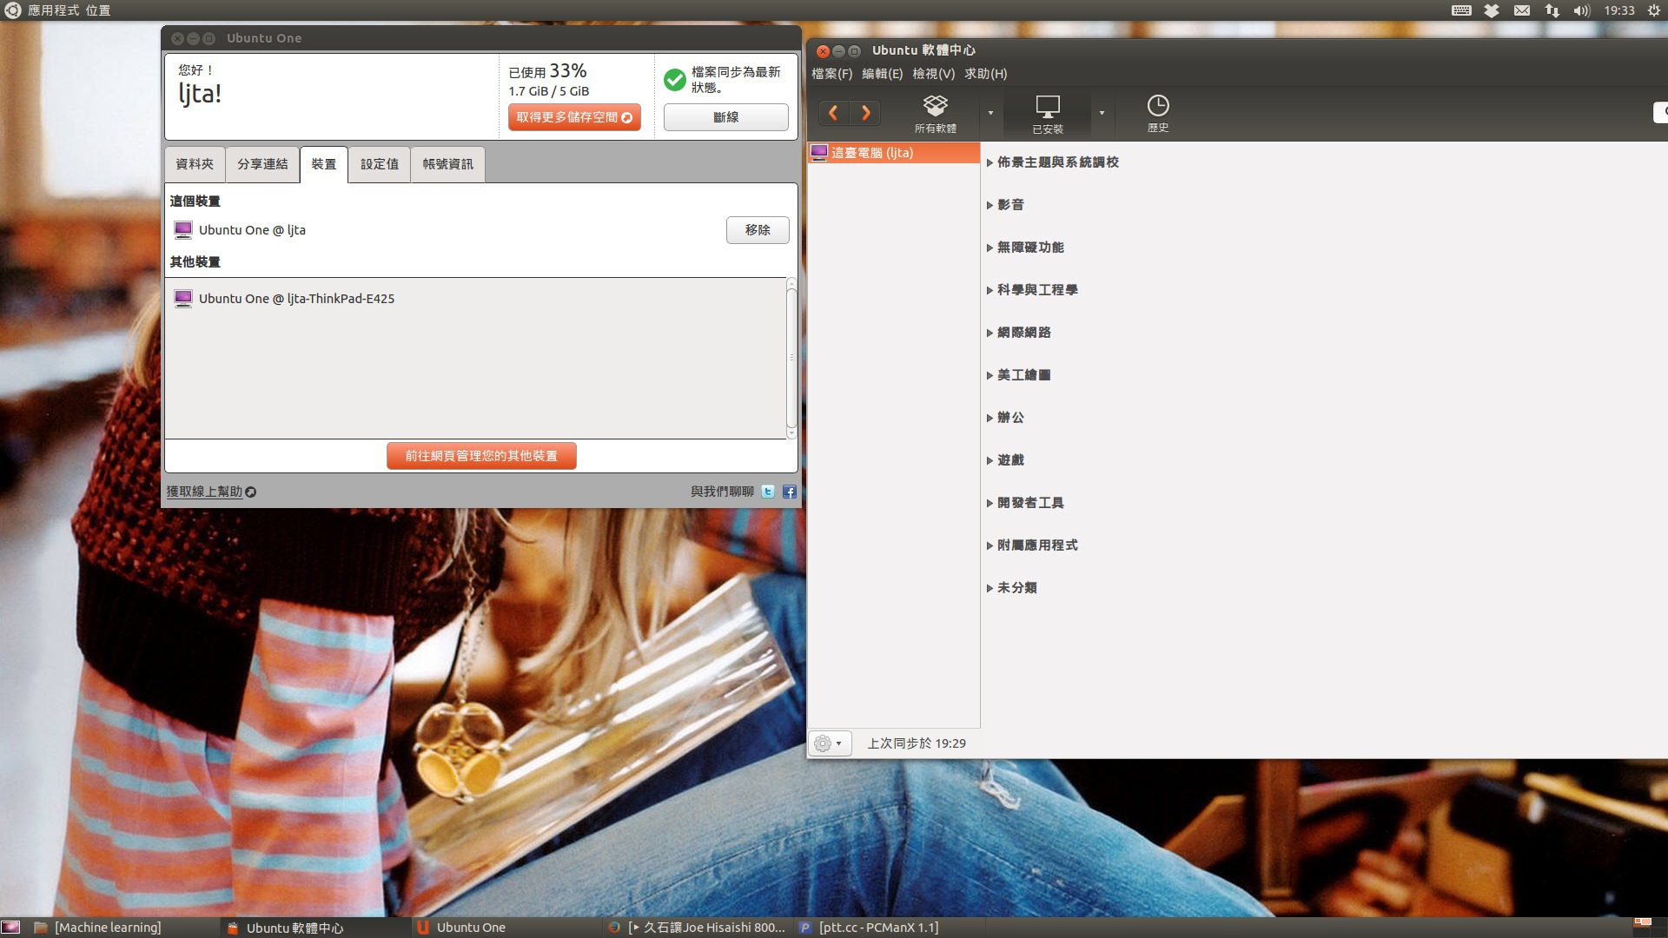Click keyboard indicator in top panel
The image size is (1668, 938).
click(x=1461, y=10)
